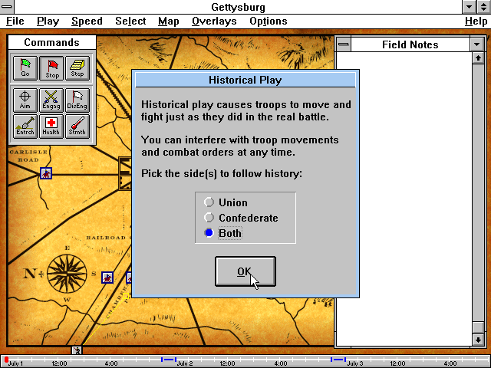Viewport: 491px width, 368px height.
Task: Show unit Health red cross icon
Action: click(51, 126)
